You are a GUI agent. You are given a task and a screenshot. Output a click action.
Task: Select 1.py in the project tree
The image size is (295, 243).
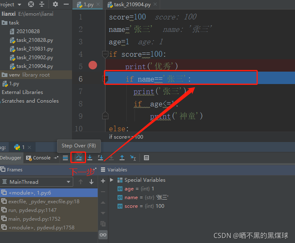click(x=10, y=84)
